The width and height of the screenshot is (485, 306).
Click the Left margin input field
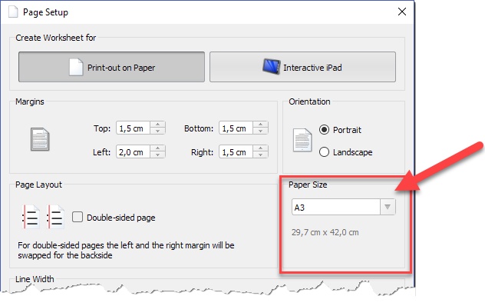click(133, 151)
